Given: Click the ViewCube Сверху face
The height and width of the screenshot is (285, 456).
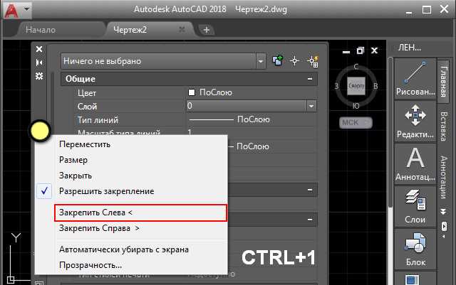Looking at the screenshot, I should pyautogui.click(x=356, y=86).
